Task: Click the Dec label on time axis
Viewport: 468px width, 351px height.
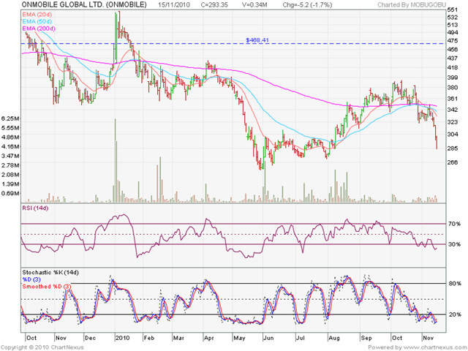Action: click(x=90, y=338)
